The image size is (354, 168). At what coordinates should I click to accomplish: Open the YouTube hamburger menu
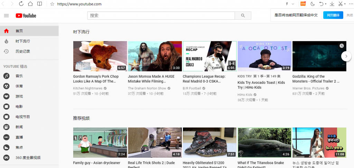point(6,16)
